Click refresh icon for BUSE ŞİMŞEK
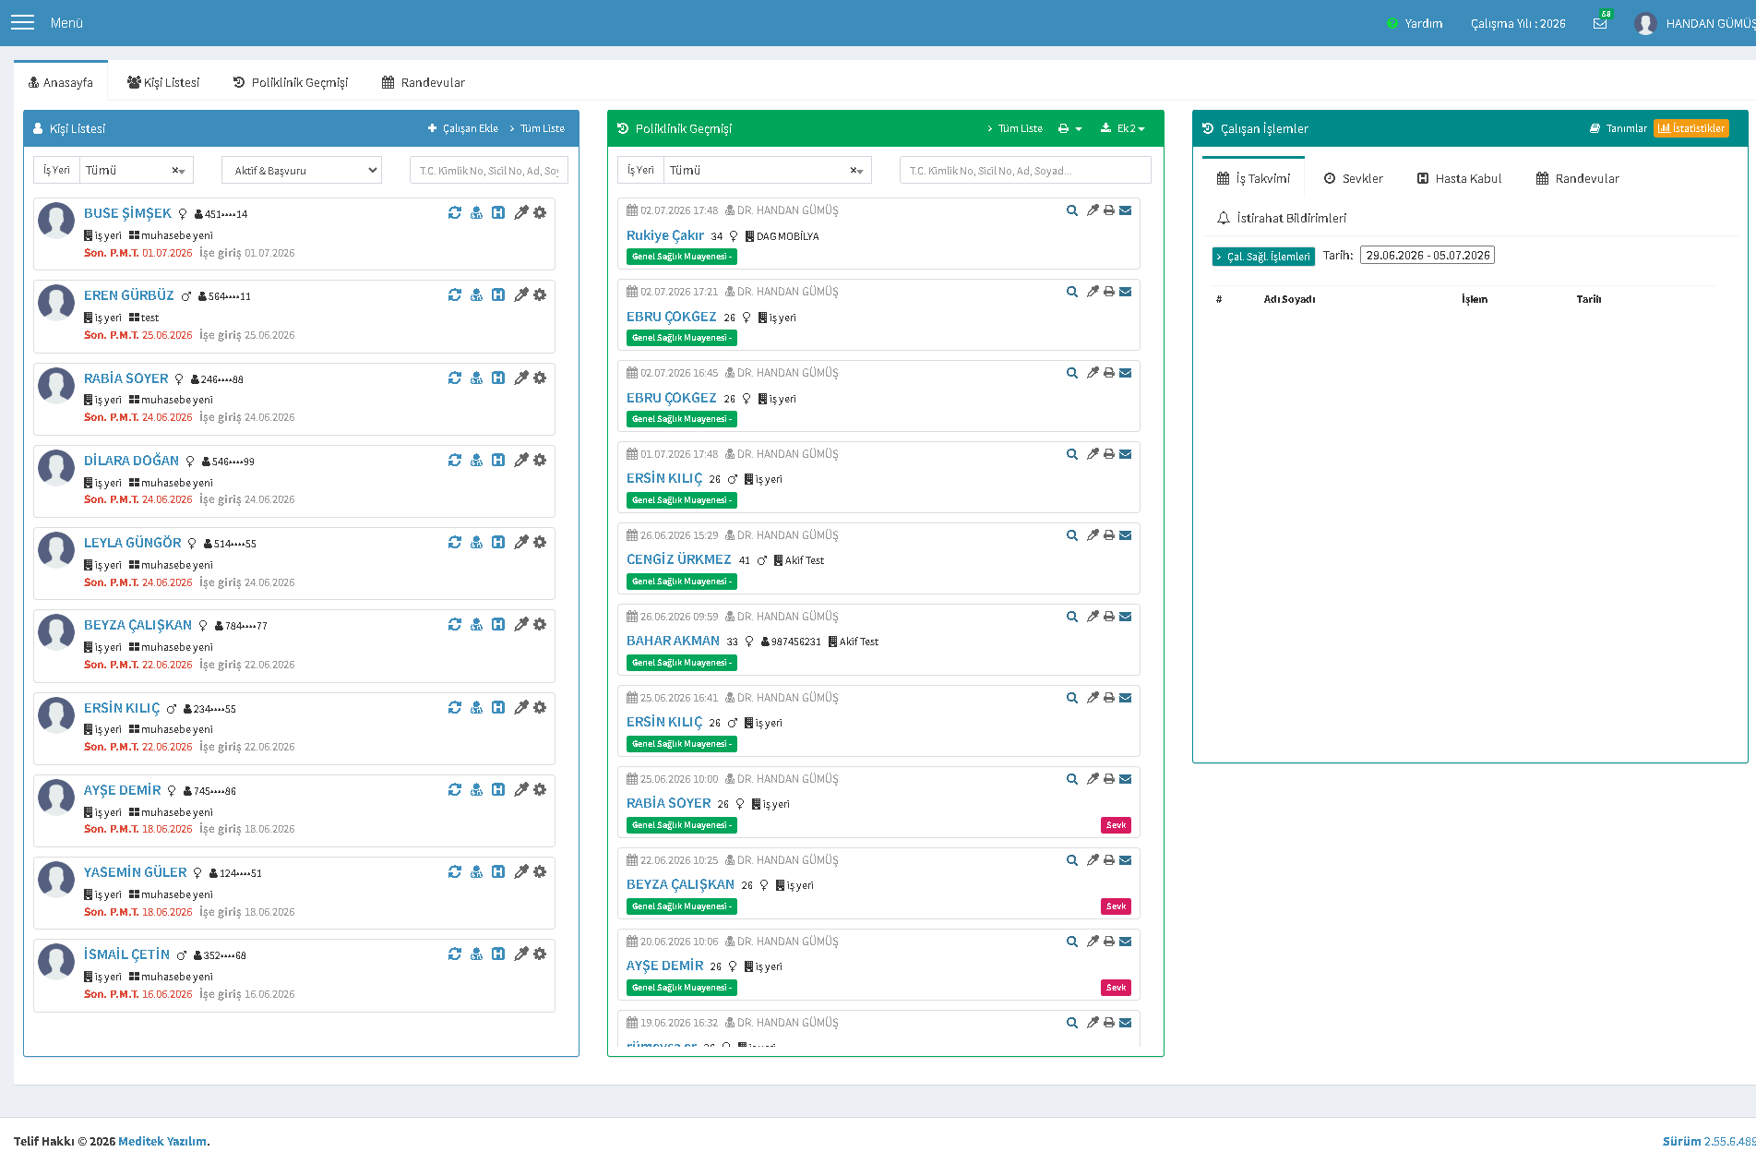Image resolution: width=1756 pixels, height=1164 pixels. coord(455,212)
